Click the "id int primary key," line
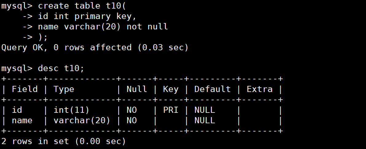 click(87, 16)
